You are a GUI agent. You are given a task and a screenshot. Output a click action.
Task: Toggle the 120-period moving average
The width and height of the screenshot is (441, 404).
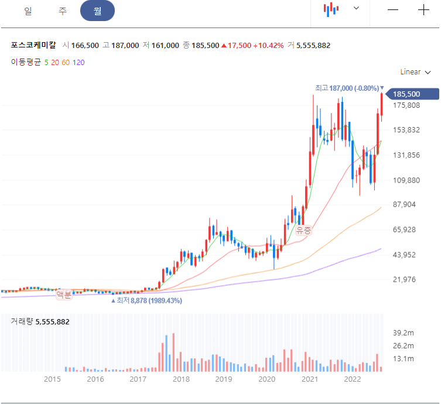78,63
